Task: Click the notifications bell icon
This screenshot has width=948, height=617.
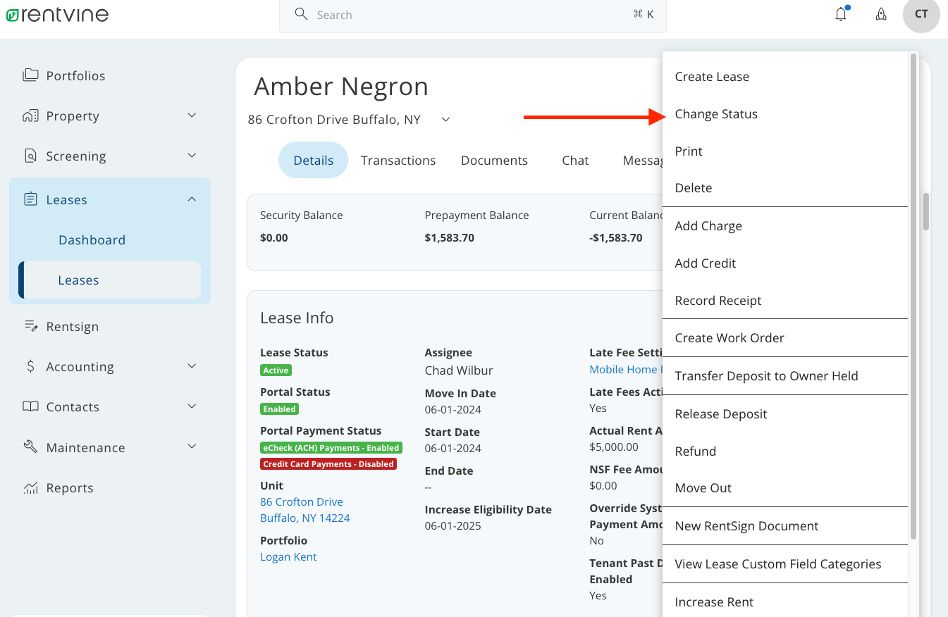Action: click(x=841, y=14)
